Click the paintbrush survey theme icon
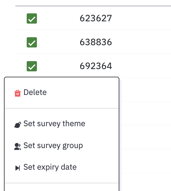Viewport: 171px width, 191px height. [x=18, y=125]
